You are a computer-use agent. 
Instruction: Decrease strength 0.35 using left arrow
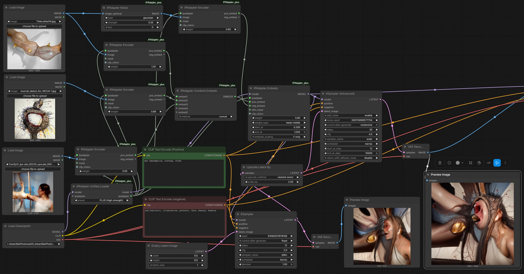coord(106,23)
